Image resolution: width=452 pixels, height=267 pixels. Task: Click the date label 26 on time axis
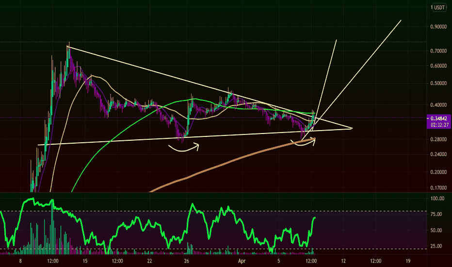(x=187, y=261)
